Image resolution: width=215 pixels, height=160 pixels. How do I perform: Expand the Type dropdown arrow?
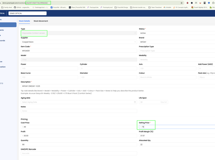[135, 33]
